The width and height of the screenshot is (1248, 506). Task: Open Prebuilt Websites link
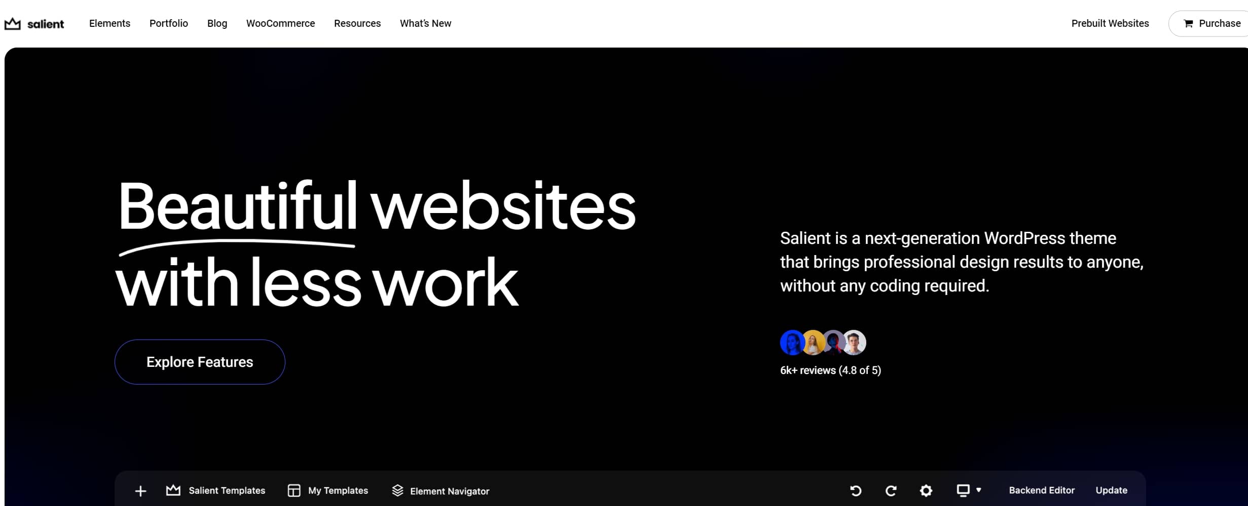tap(1110, 23)
